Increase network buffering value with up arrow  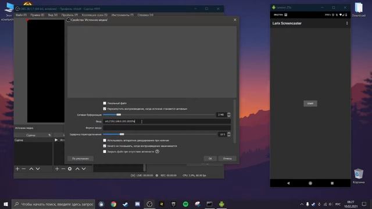click(229, 114)
